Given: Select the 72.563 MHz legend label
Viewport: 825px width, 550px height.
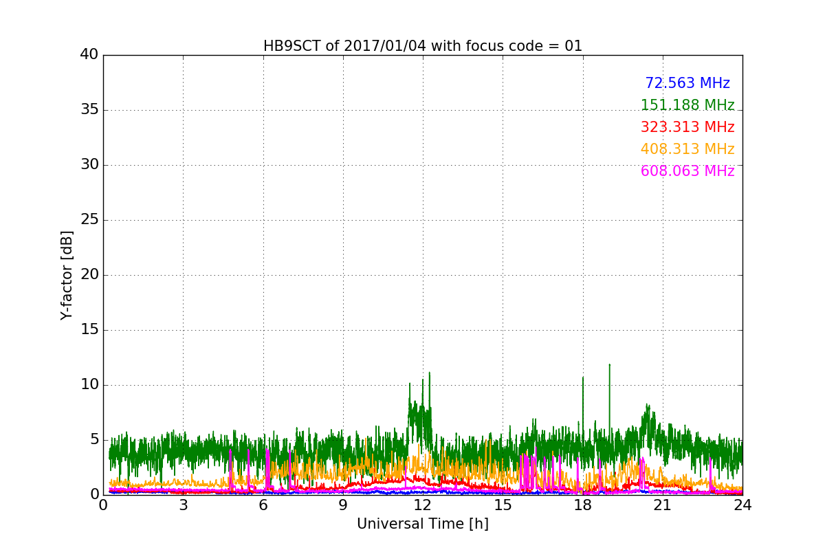Looking at the screenshot, I should pos(687,83).
